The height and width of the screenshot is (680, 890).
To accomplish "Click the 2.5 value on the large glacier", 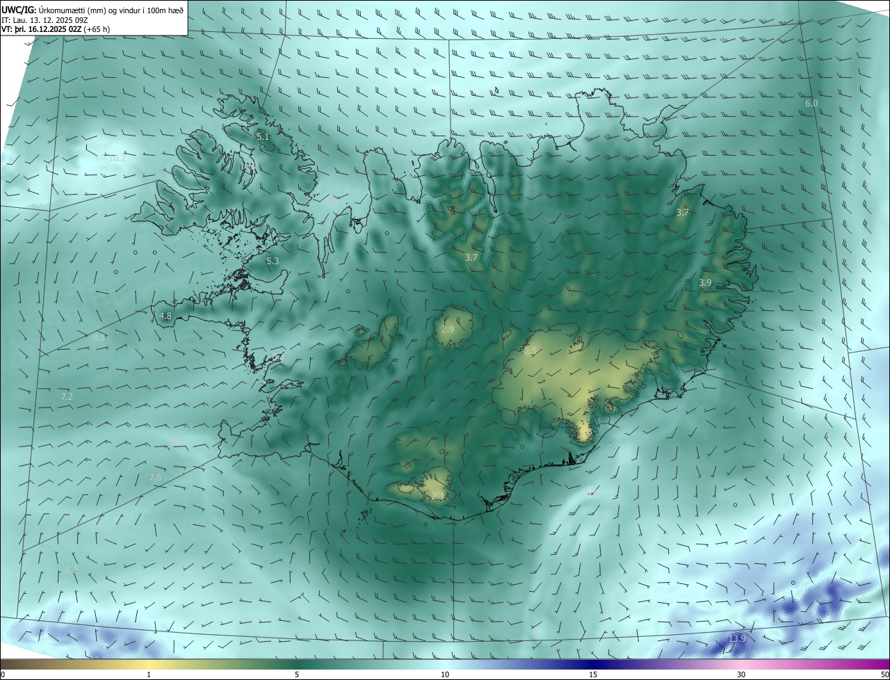I will coord(531,351).
